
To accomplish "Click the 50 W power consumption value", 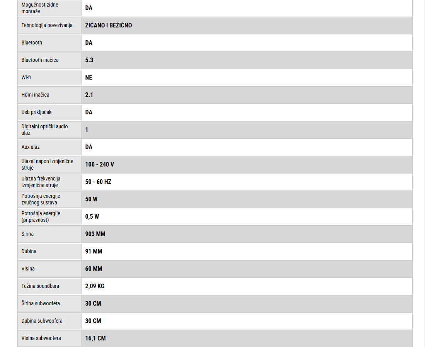I will click(91, 199).
